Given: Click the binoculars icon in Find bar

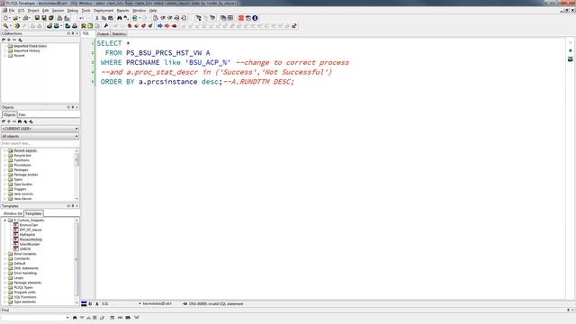Looking at the screenshot, I should (75, 318).
